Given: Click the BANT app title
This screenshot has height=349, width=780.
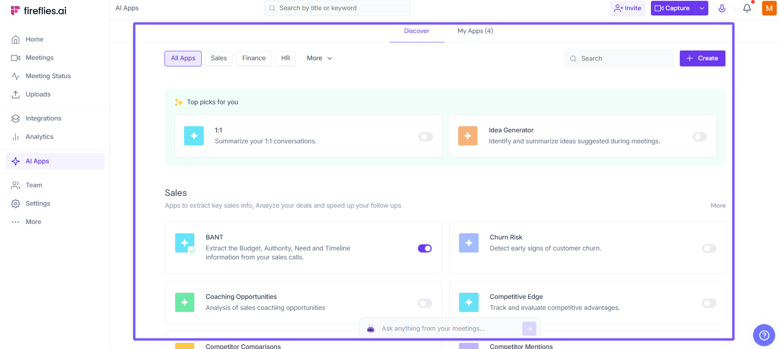Looking at the screenshot, I should [x=214, y=237].
